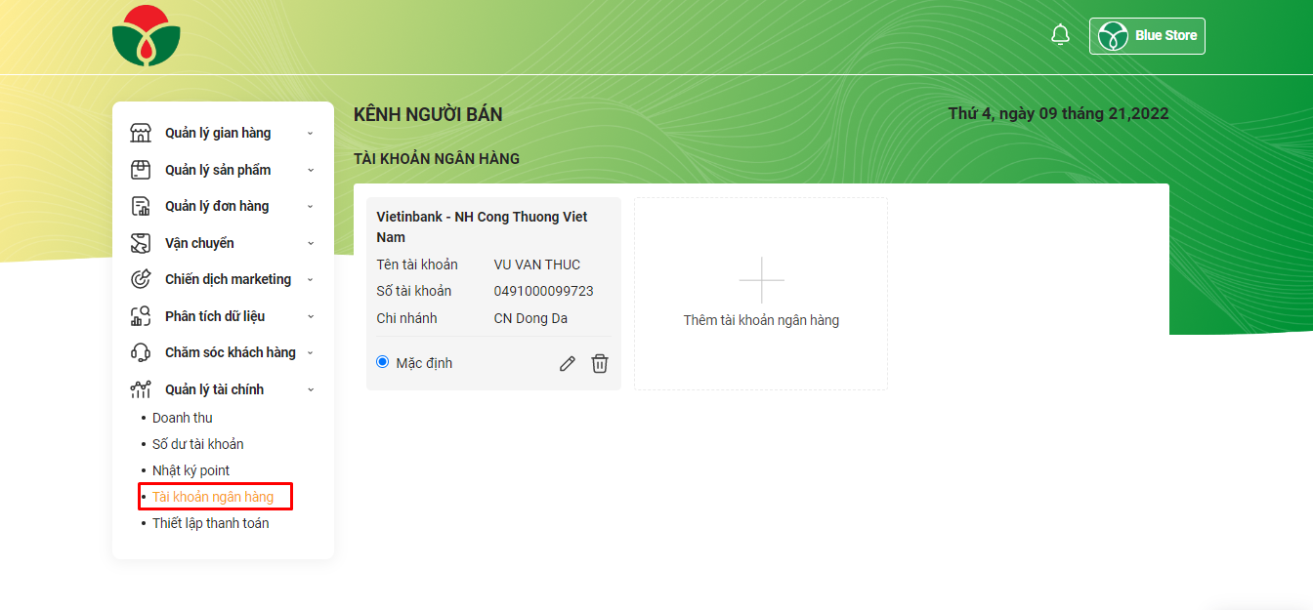Select the Mặc định radio button
1313x610 pixels.
click(x=383, y=362)
